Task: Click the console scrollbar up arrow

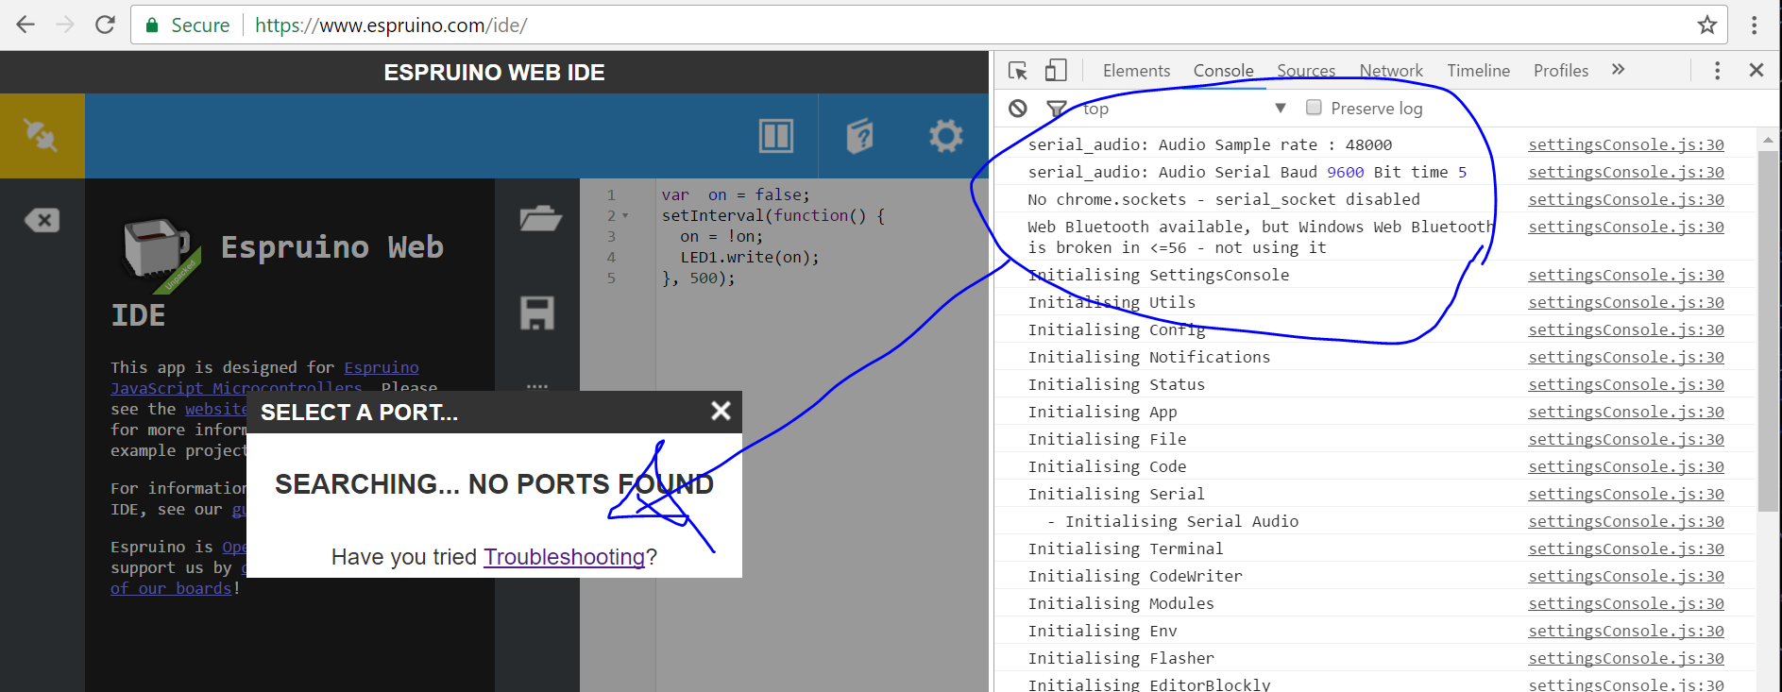Action: pos(1767,140)
